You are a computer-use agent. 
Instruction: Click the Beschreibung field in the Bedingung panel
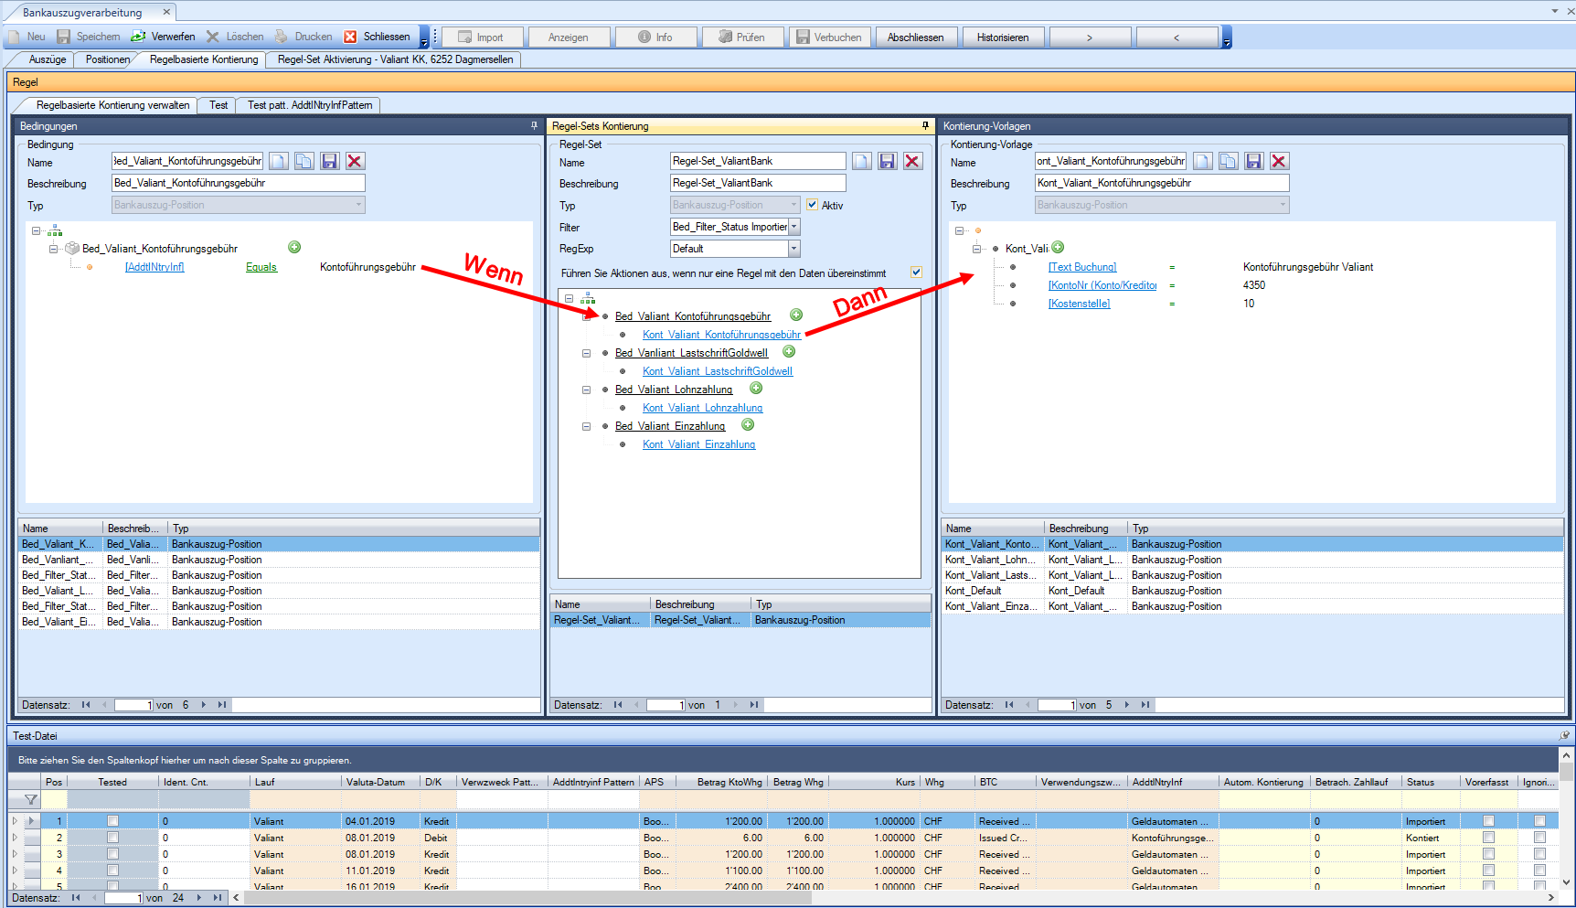pyautogui.click(x=238, y=183)
